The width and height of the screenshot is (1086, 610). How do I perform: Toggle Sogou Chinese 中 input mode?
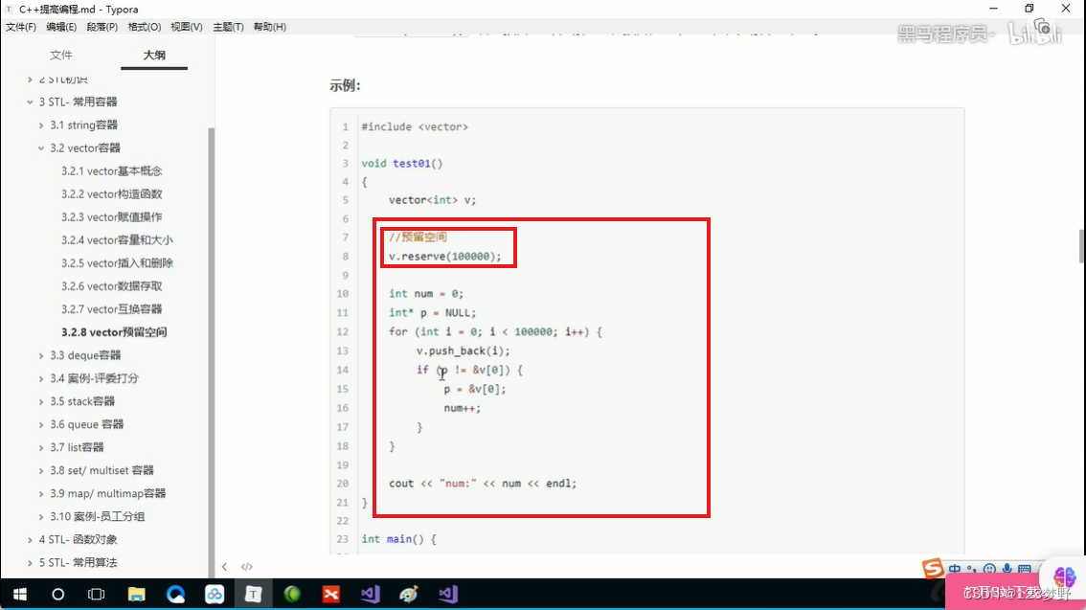(955, 570)
